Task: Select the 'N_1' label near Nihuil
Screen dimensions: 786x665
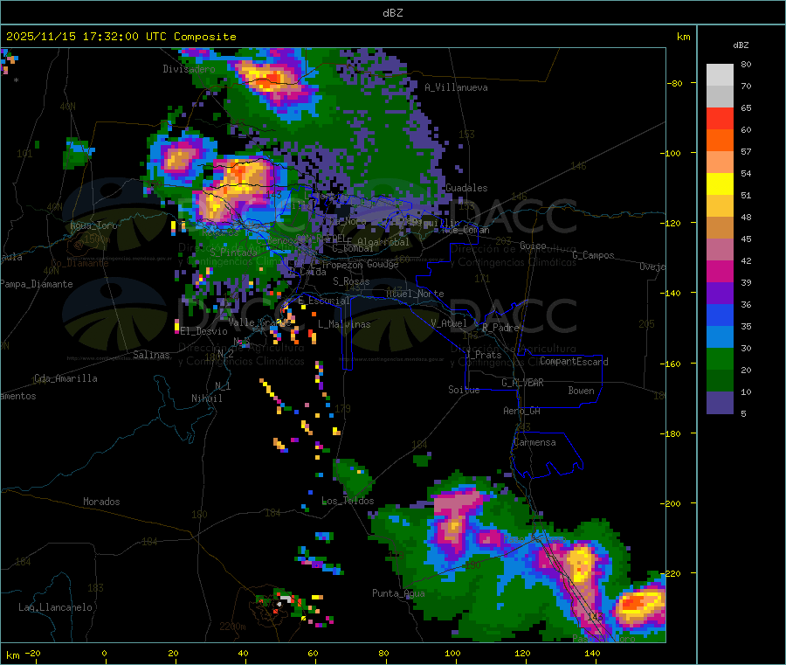Action: [x=223, y=386]
